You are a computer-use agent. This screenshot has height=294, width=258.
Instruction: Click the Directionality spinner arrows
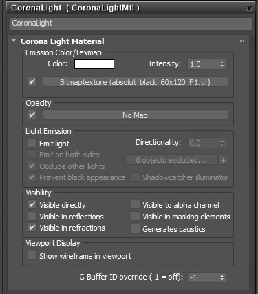click(x=222, y=143)
